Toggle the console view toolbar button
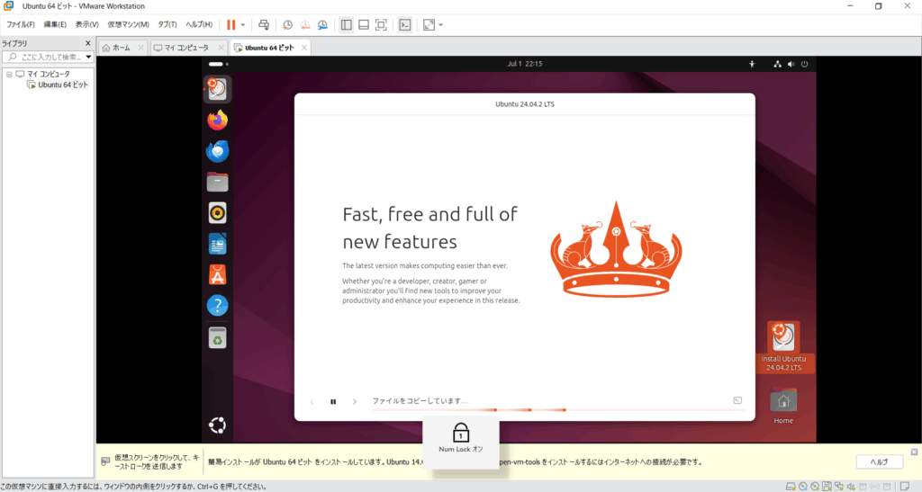Screen dimensions: 922x492 click(405, 24)
